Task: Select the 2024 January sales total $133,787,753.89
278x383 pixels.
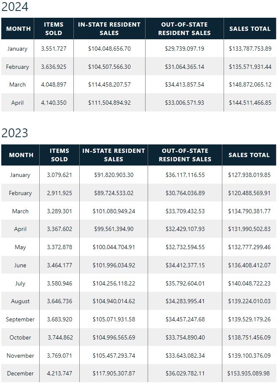Action: [250, 49]
